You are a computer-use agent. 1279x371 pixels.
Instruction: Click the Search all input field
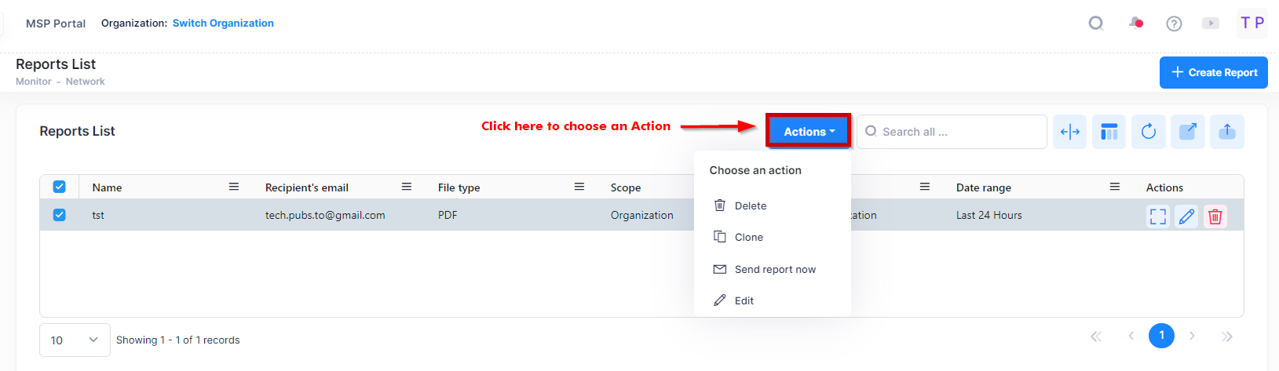pyautogui.click(x=952, y=132)
